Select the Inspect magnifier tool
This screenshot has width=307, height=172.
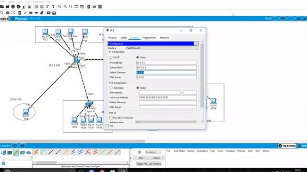tap(2, 13)
